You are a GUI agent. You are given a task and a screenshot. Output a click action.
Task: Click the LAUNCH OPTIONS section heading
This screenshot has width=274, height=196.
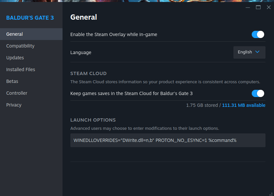coord(93,120)
